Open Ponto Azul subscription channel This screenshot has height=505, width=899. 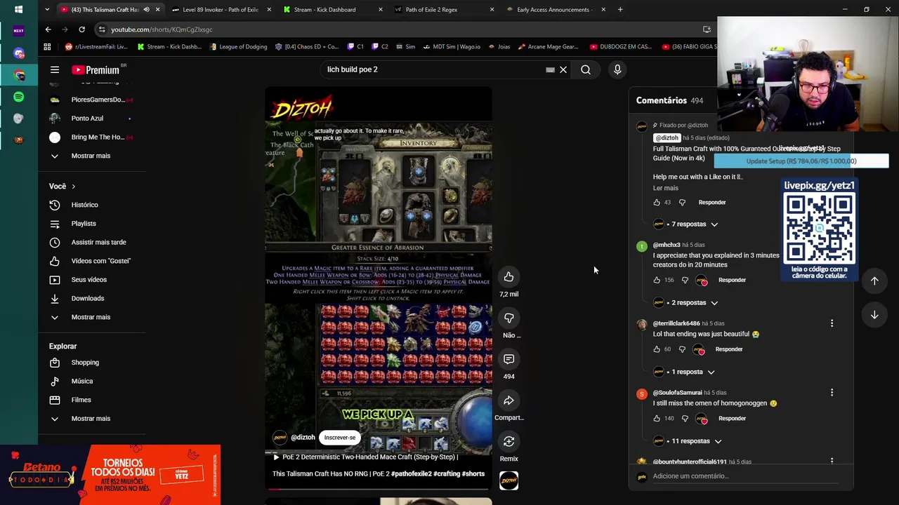[87, 119]
